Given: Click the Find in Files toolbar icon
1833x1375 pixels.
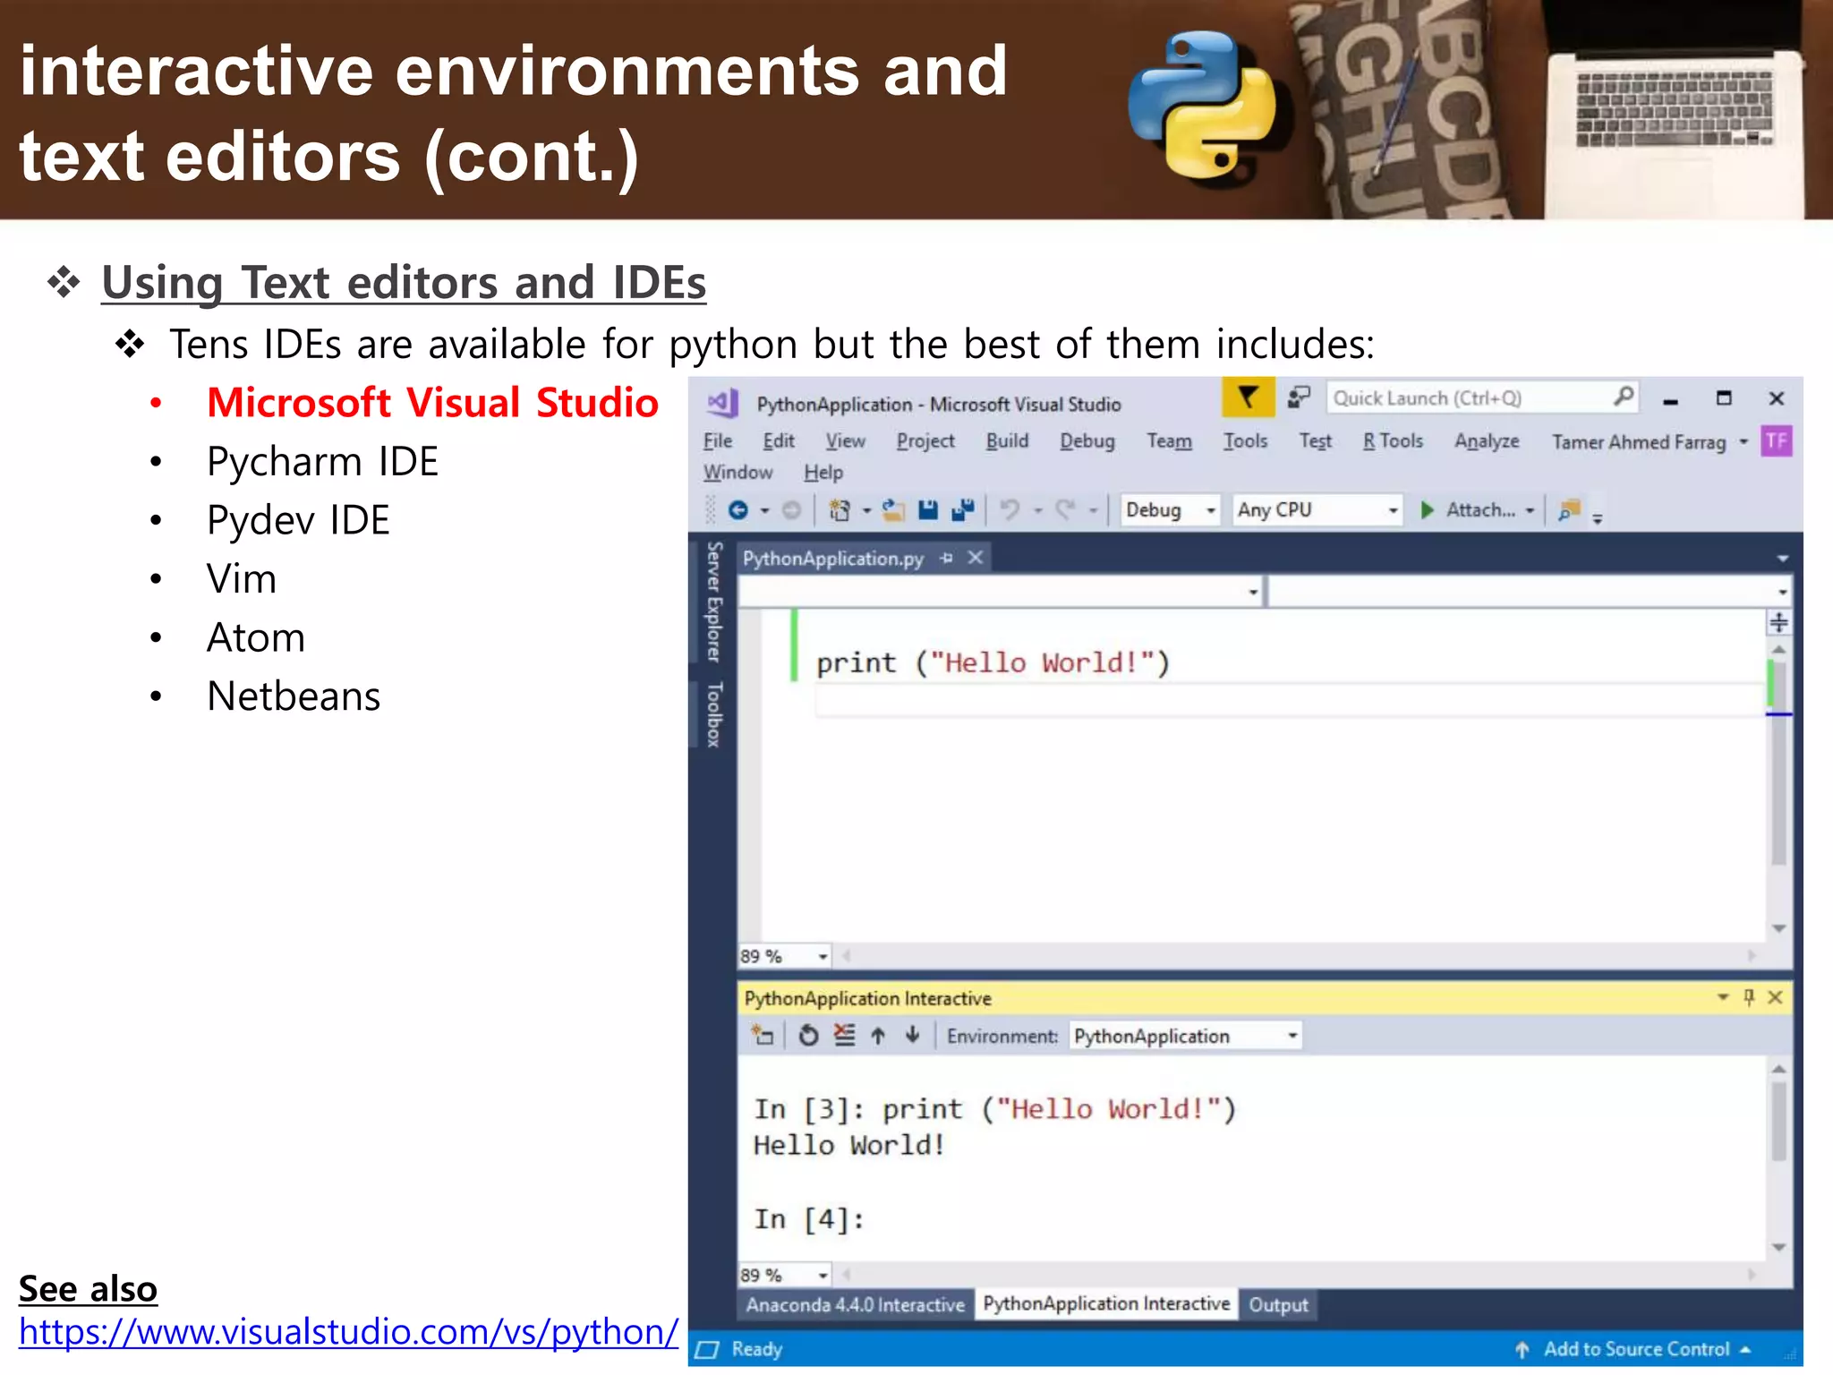Looking at the screenshot, I should pyautogui.click(x=1569, y=510).
